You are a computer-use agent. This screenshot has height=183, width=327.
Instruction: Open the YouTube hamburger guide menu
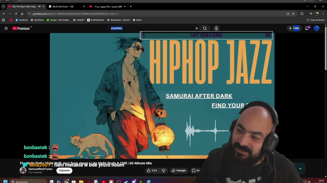(6, 28)
